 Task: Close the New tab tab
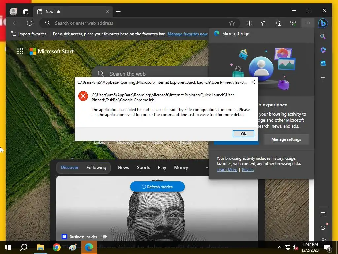coord(107,12)
